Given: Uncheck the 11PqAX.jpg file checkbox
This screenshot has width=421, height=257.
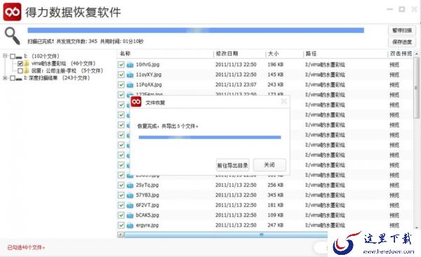Looking at the screenshot, I should (x=121, y=85).
